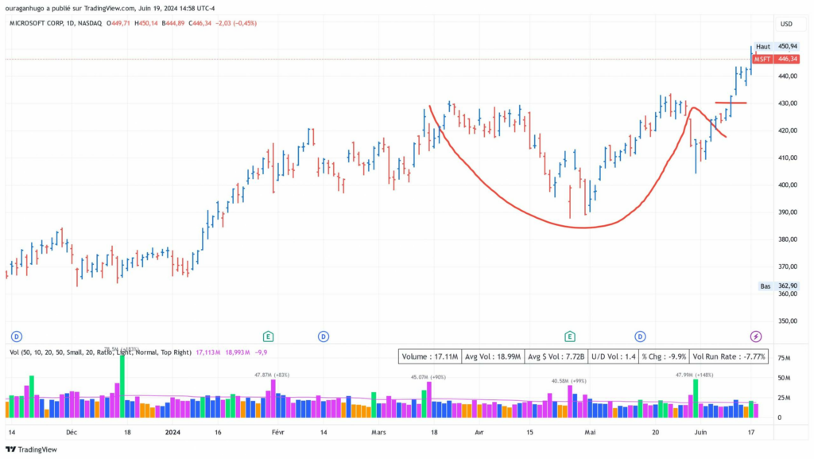Click the Vol Run Rate table cell
This screenshot has width=814, height=459.
coord(729,357)
